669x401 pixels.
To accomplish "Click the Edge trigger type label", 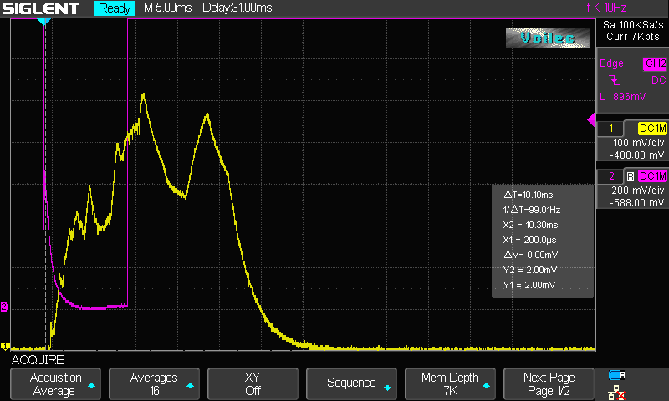I will coord(611,63).
